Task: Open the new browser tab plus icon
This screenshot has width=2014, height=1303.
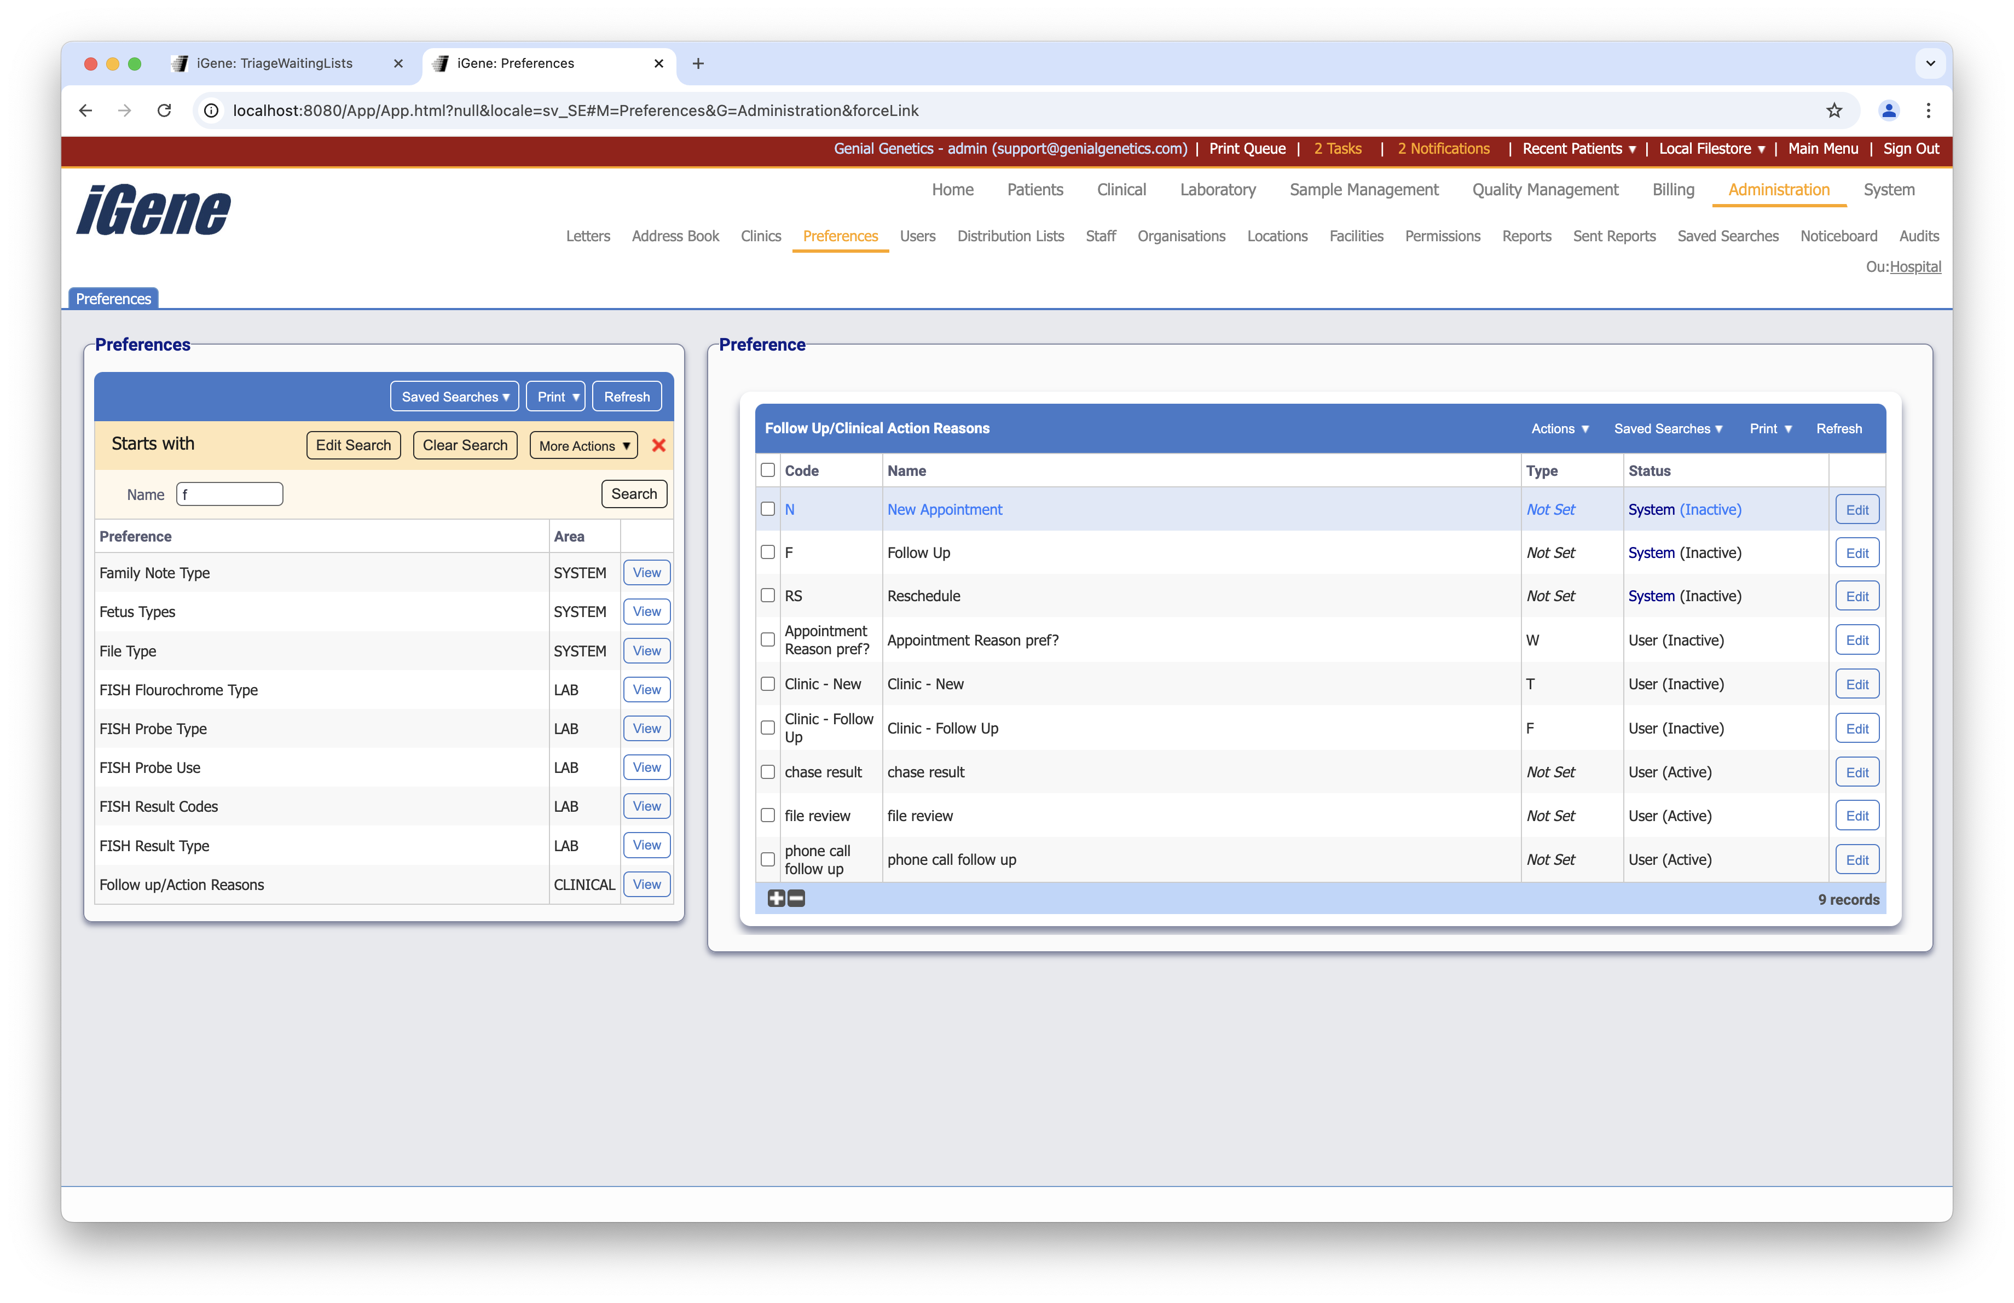Action: pos(698,63)
